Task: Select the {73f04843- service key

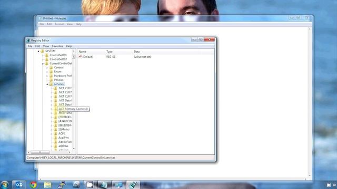Action: [65, 117]
